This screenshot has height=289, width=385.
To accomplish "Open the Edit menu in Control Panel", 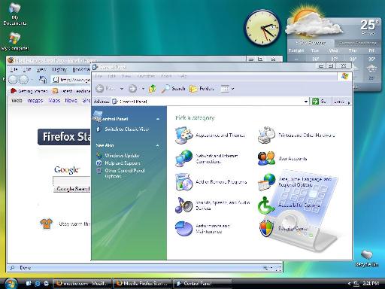I will (x=111, y=76).
